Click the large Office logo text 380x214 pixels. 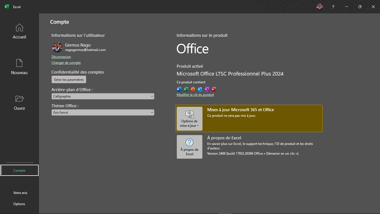point(193,49)
